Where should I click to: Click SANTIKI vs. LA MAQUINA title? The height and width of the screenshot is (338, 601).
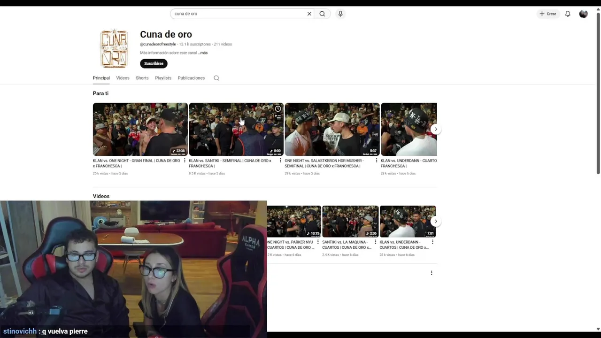[347, 245]
